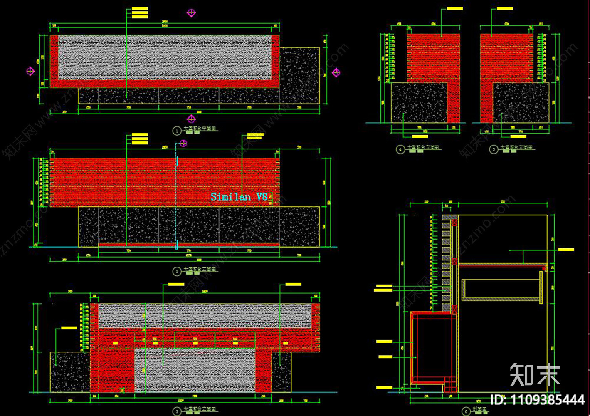This screenshot has width=590, height=416.
Task: Select the magenta view marker right of the plan
Action: tap(336, 73)
